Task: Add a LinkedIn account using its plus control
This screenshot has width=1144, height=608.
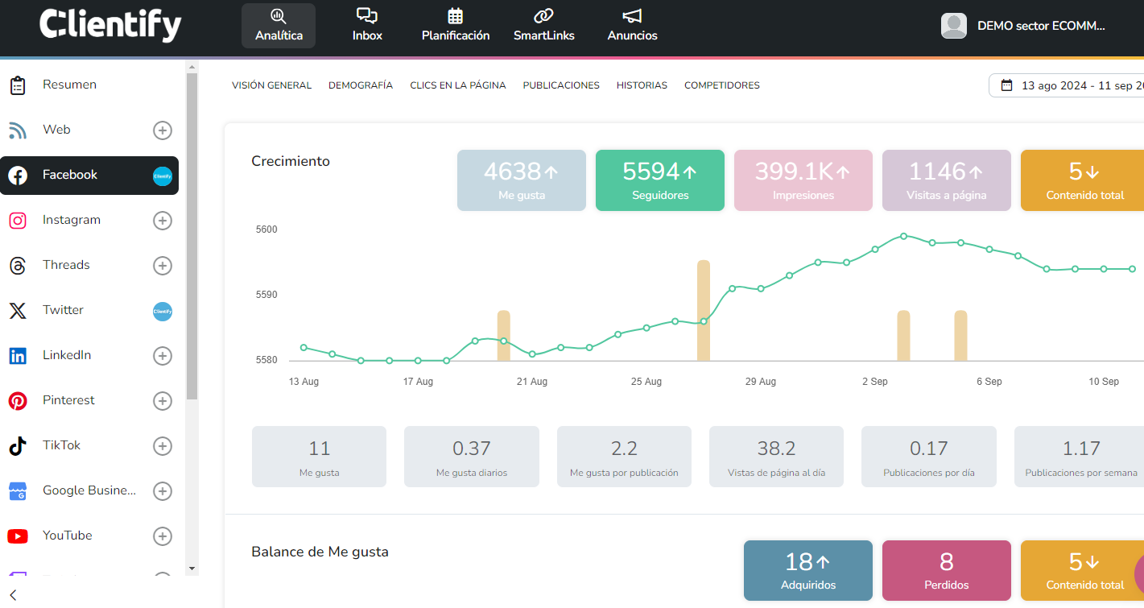Action: tap(163, 356)
